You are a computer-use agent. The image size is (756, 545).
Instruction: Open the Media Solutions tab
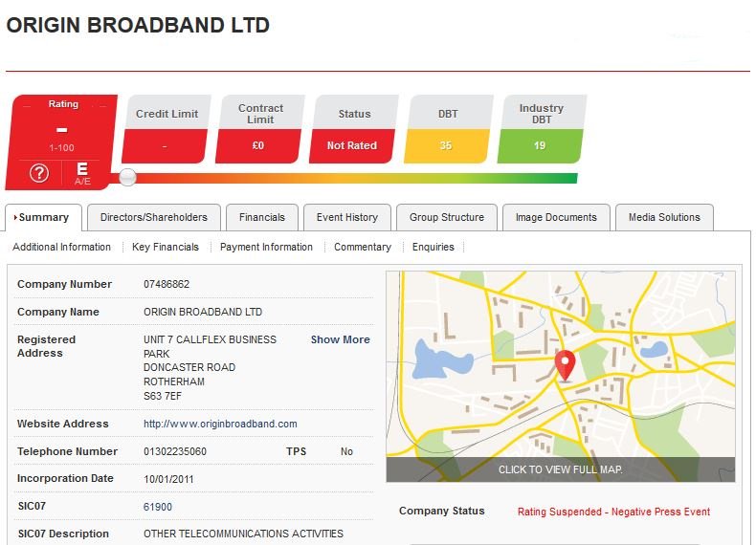[x=664, y=217]
